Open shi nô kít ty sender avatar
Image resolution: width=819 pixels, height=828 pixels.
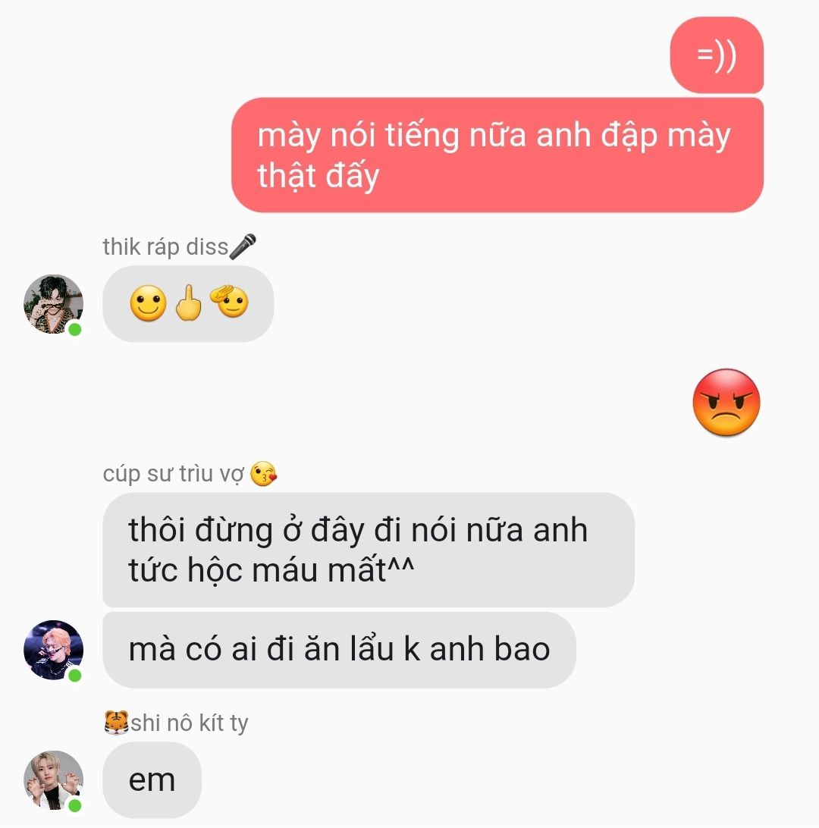tap(53, 780)
